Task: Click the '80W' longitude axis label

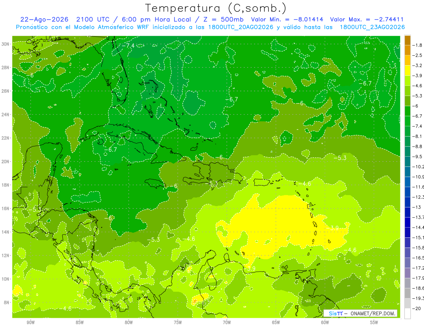Action: (129, 322)
